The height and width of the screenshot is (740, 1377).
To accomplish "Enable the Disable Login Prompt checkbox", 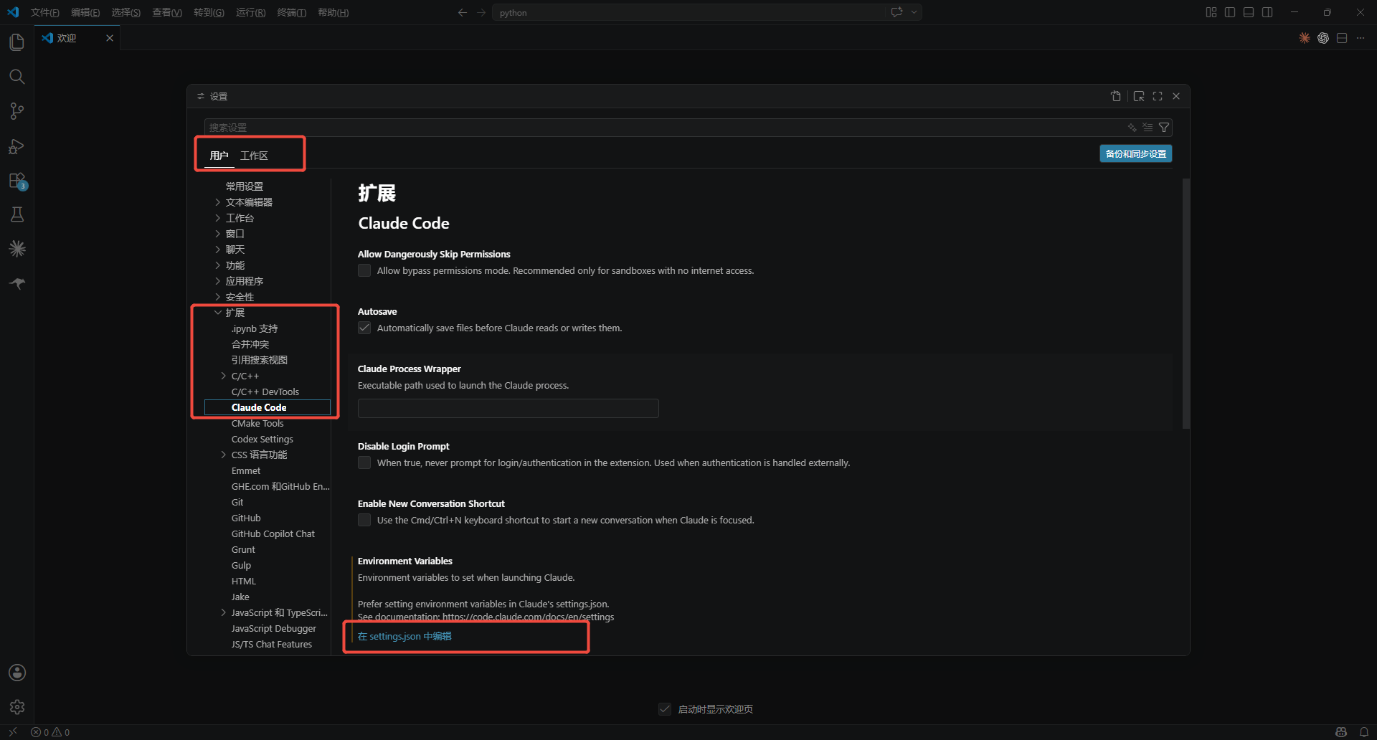I will pyautogui.click(x=364, y=463).
